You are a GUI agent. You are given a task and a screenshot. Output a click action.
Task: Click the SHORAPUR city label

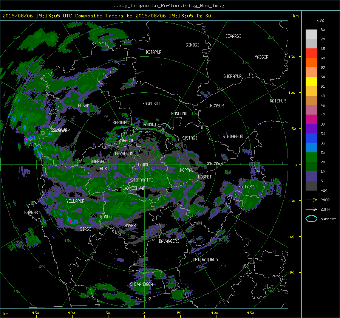tap(232, 76)
